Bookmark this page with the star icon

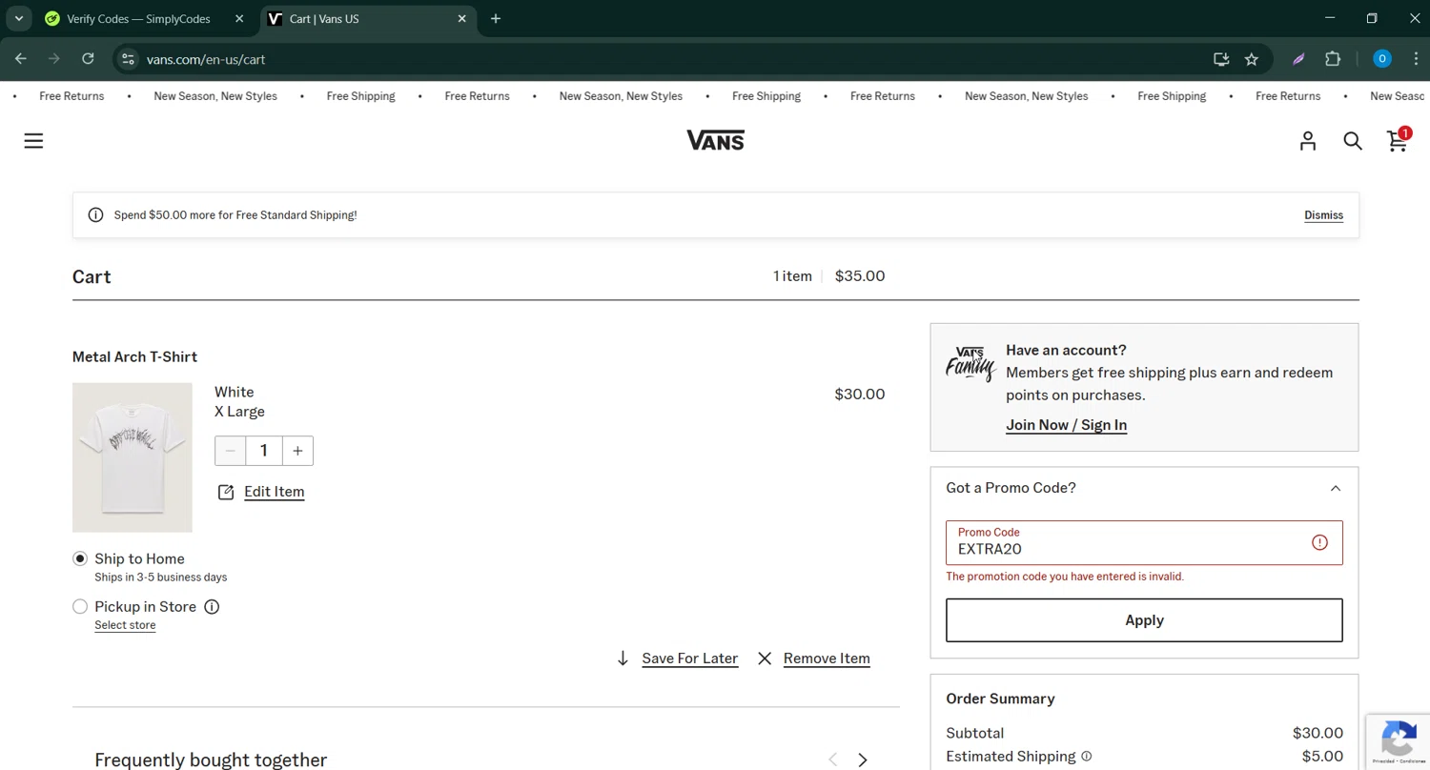coord(1252,59)
